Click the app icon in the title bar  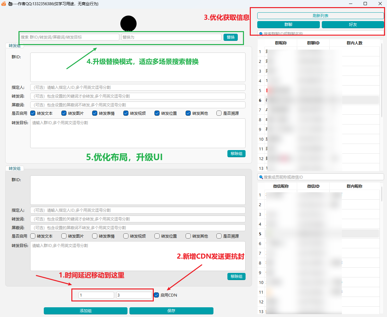4,4
